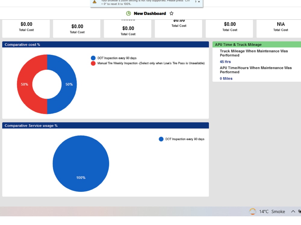301x225 pixels.
Task: Click the 100% blue pie slice
Action: [81, 163]
